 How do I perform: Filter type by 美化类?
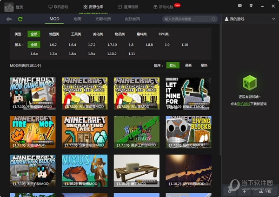point(98,34)
